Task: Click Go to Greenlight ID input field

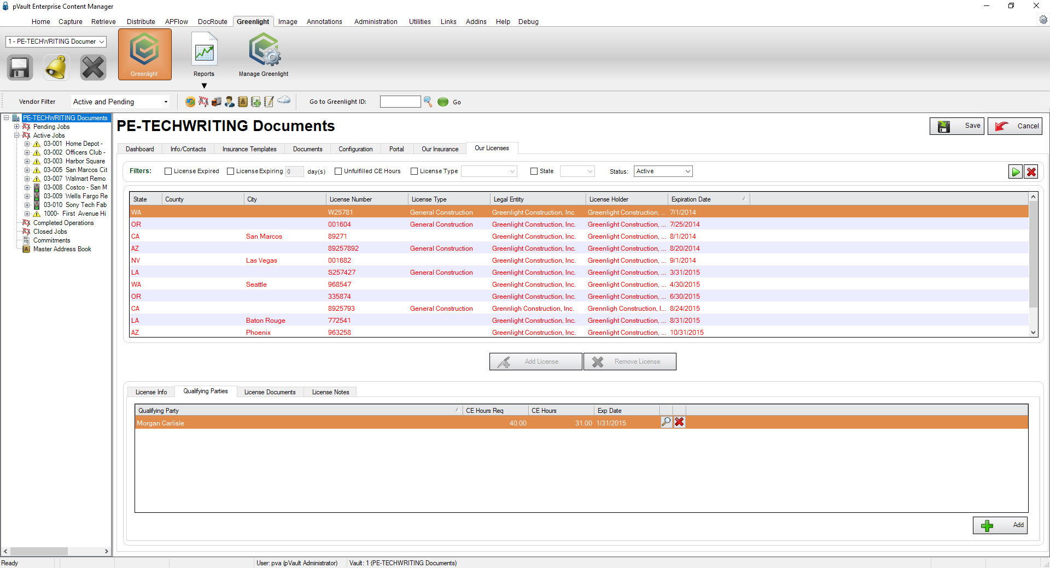Action: pos(400,102)
